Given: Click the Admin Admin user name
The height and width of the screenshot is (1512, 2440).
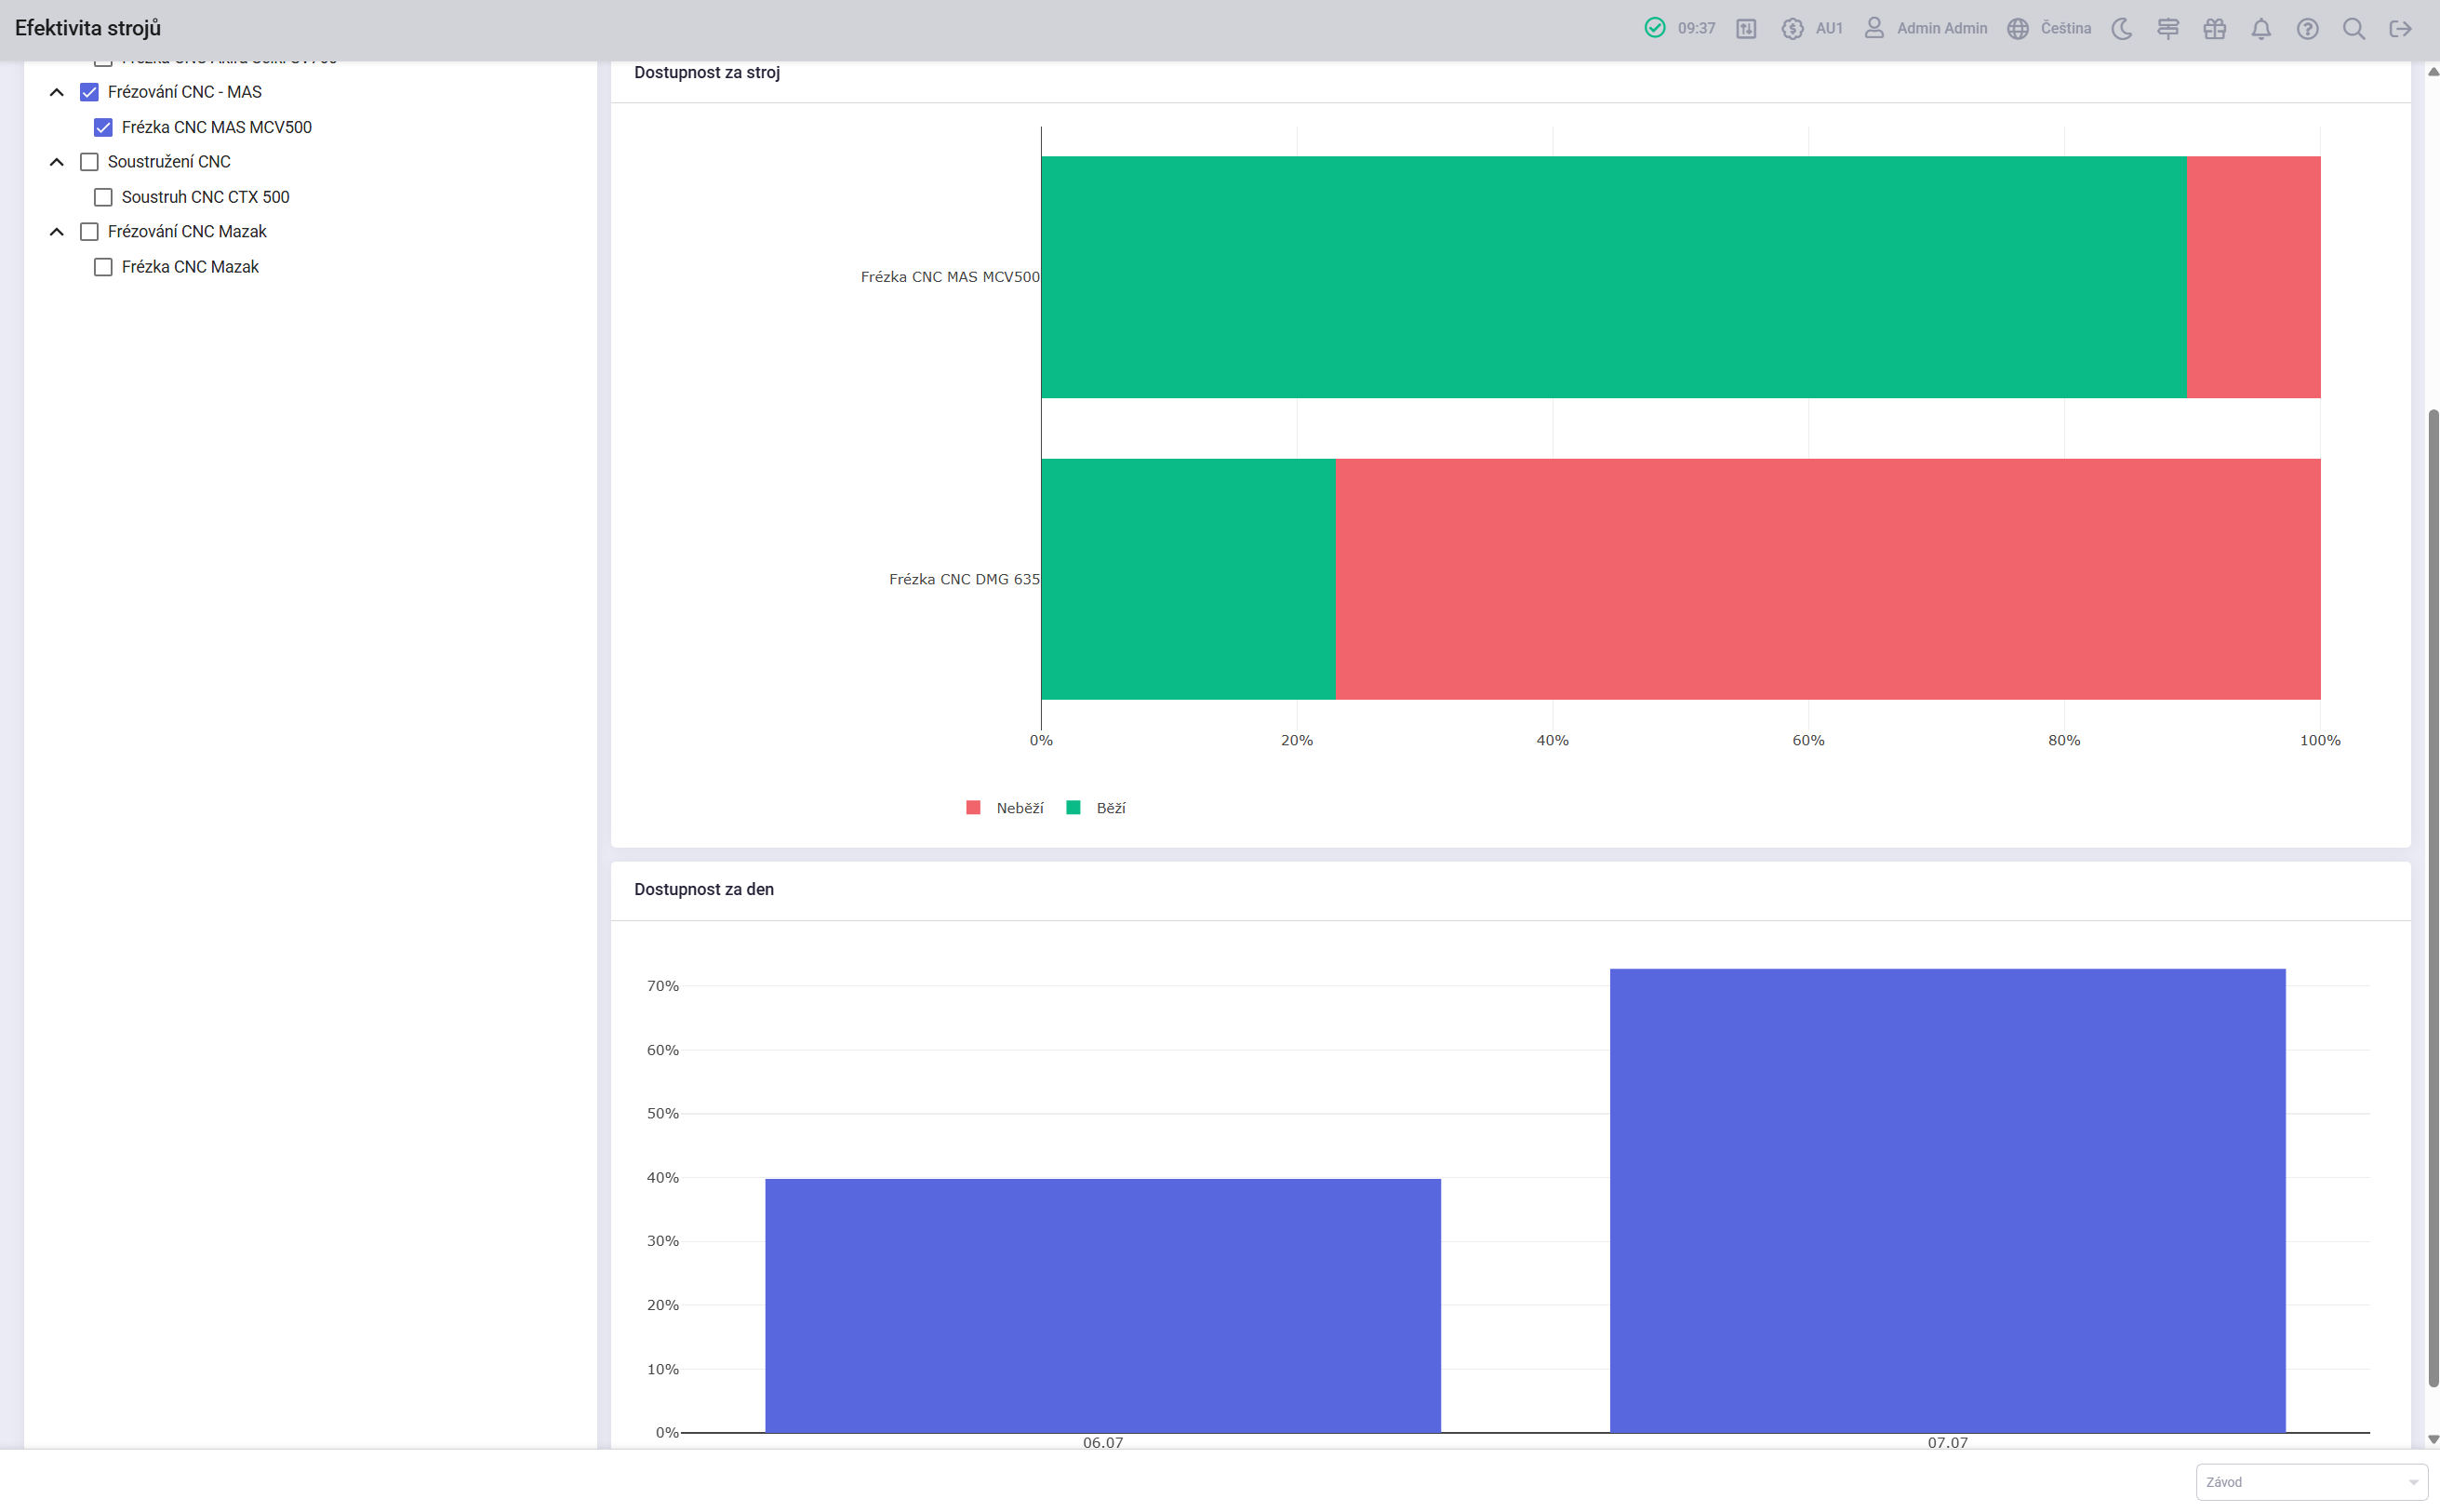Looking at the screenshot, I should [1942, 29].
